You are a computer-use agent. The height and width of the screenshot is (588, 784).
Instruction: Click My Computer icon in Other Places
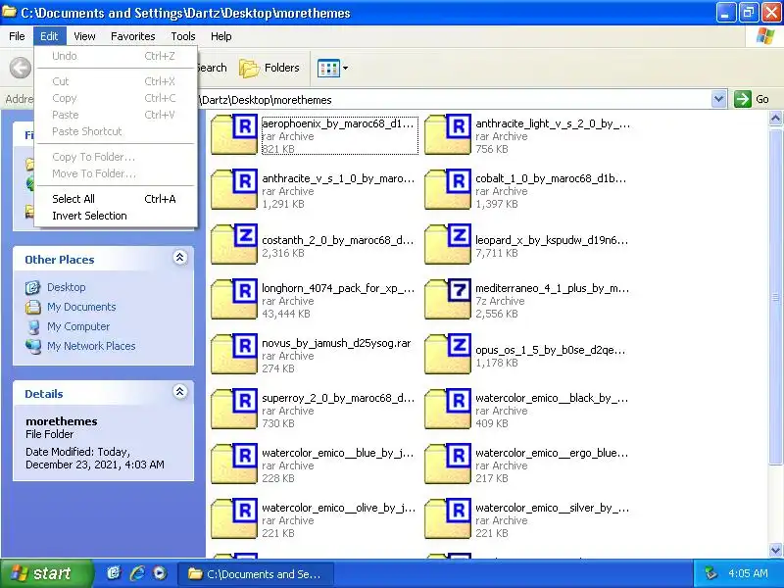[x=33, y=326]
